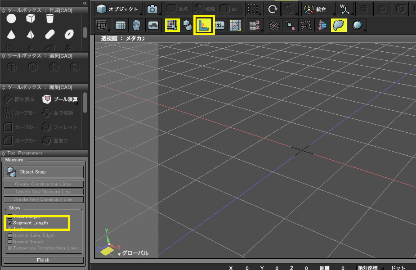The height and width of the screenshot is (270, 416).
Task: Collapse the ツールボックス 編集[CAD] panel
Action: tap(4, 87)
